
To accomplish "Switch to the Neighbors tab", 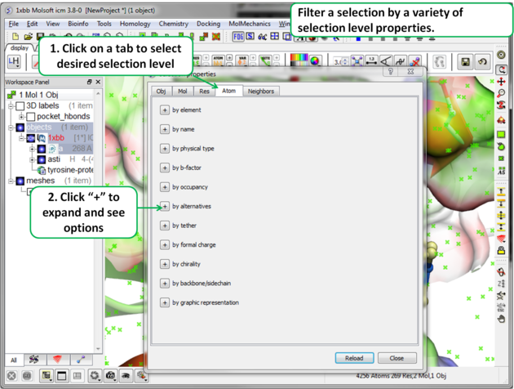I will (x=261, y=92).
